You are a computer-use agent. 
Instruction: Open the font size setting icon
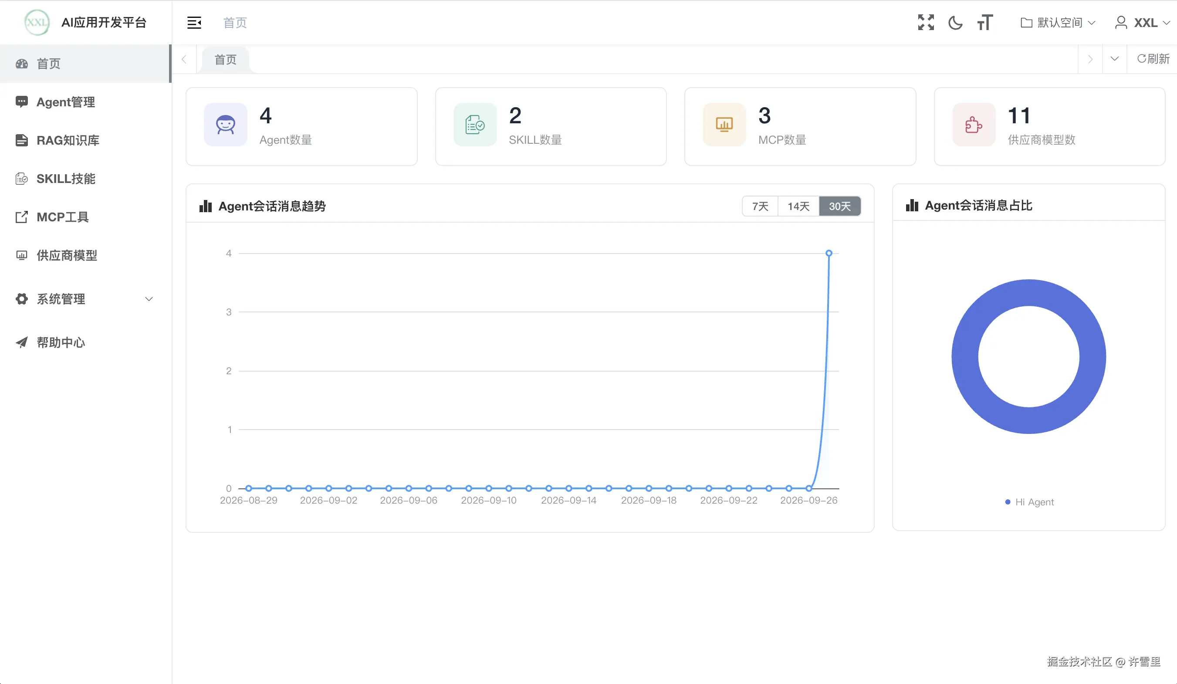click(985, 22)
